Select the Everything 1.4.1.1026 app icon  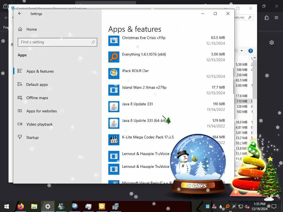pos(114,57)
